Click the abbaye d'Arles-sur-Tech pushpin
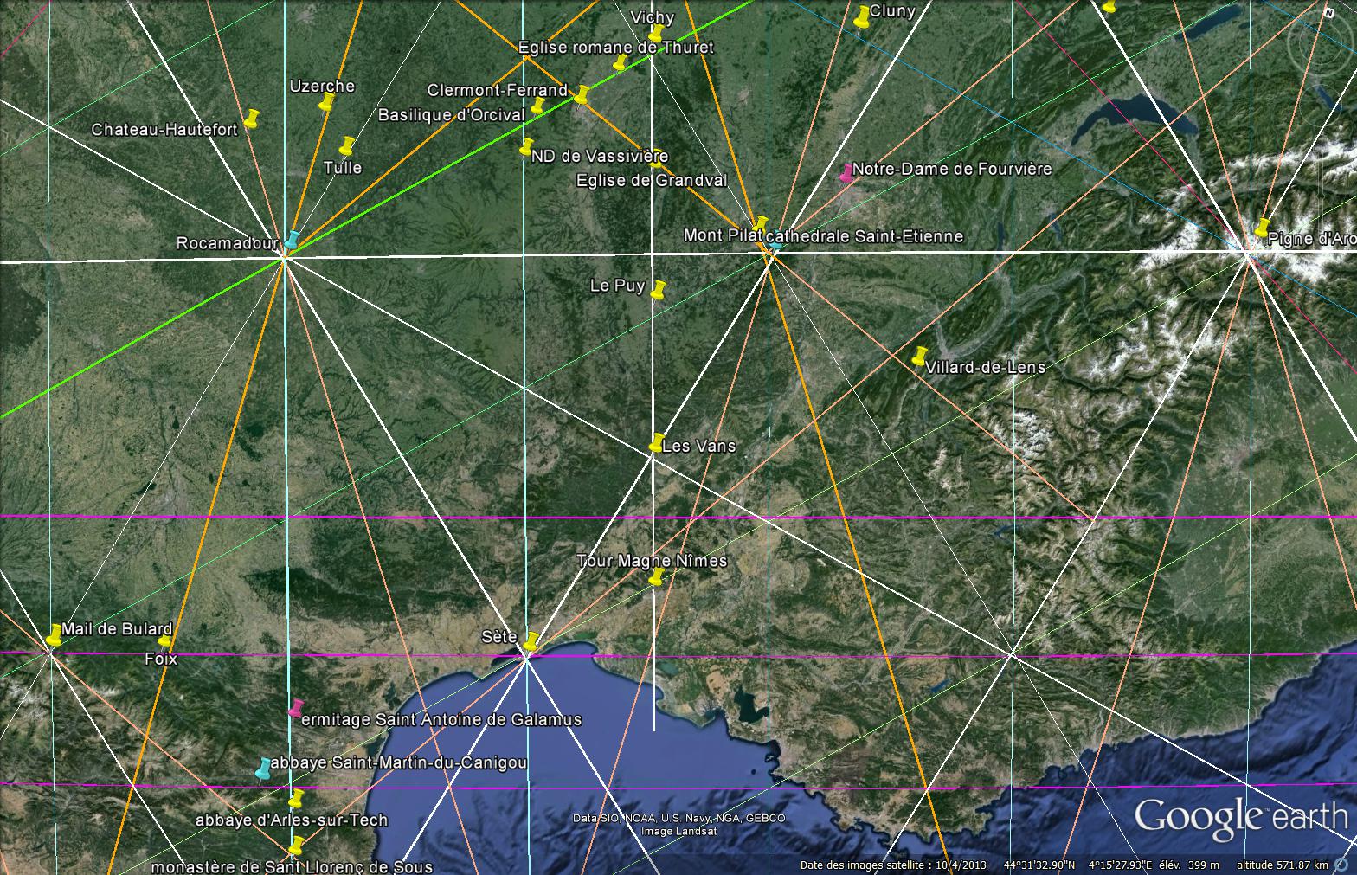The image size is (1357, 875). (x=296, y=798)
